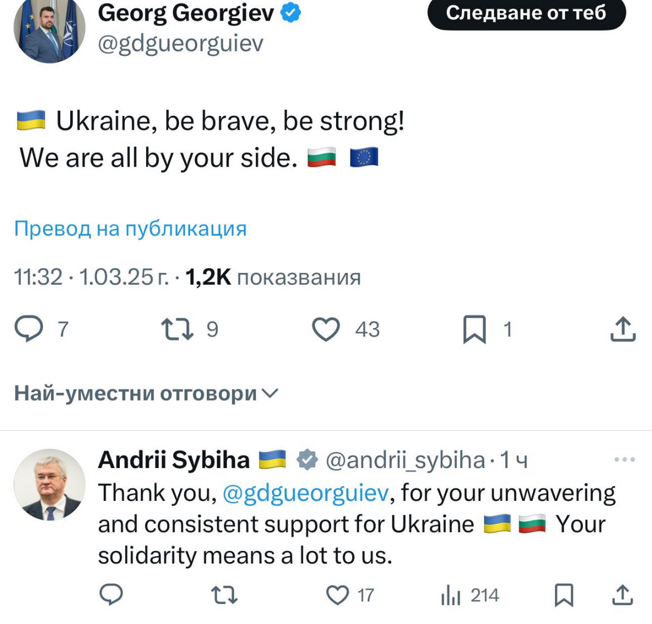Viewport: 652px width, 624px height.
Task: Open the 1,2K показвания view count
Action: (273, 277)
